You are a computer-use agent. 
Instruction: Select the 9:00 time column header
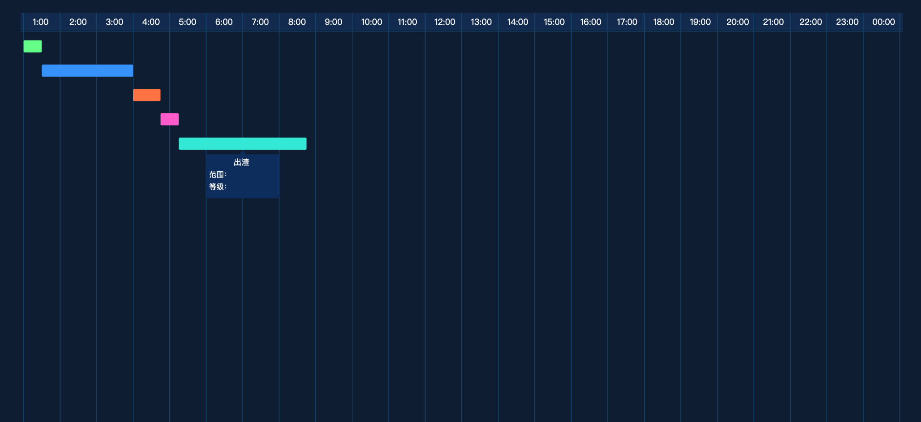[333, 22]
